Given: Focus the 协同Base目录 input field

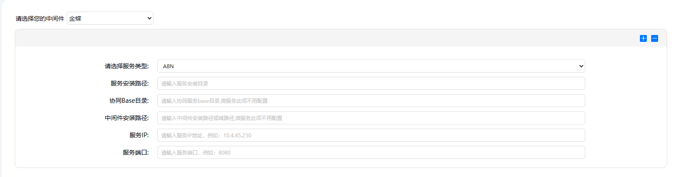Looking at the screenshot, I should click(x=371, y=101).
